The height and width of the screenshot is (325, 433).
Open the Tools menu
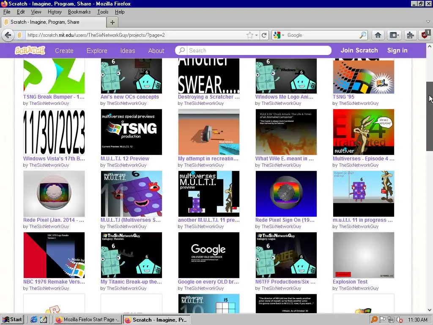103,12
